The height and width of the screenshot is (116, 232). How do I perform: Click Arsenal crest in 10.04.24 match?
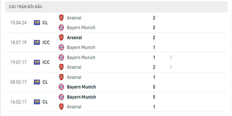(61, 18)
